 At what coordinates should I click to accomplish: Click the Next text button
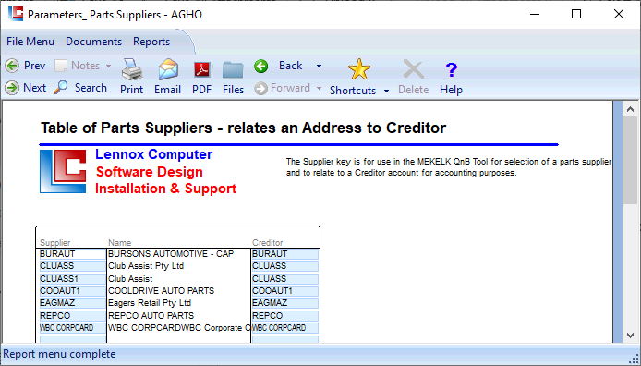35,88
